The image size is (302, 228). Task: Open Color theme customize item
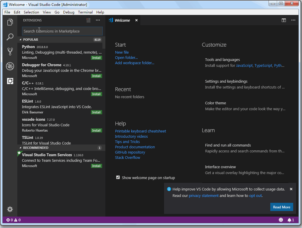click(x=245, y=106)
